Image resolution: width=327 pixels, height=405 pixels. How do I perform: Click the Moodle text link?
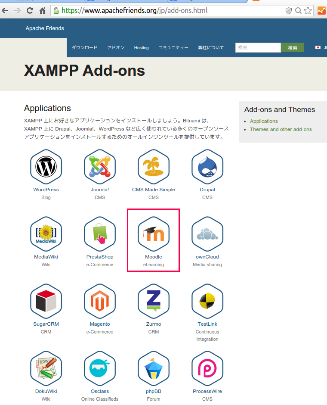click(154, 257)
